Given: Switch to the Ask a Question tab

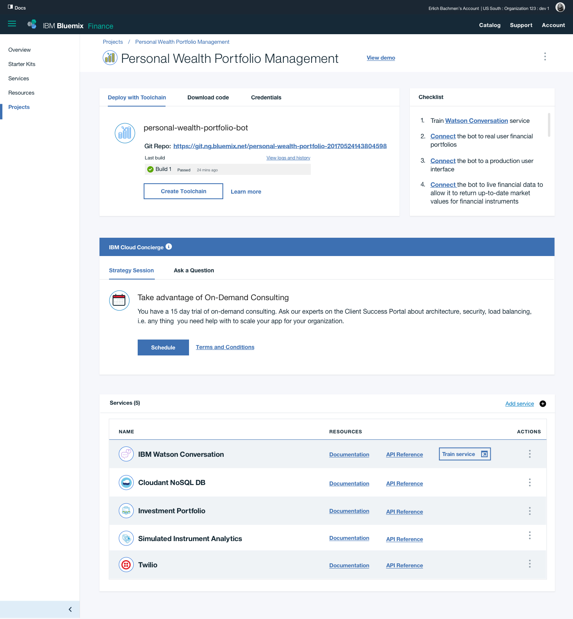Looking at the screenshot, I should (x=194, y=270).
